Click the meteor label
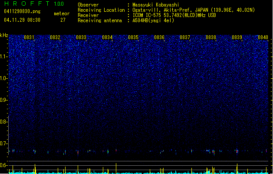Screen dimensions: 273x174 click(x=62, y=13)
